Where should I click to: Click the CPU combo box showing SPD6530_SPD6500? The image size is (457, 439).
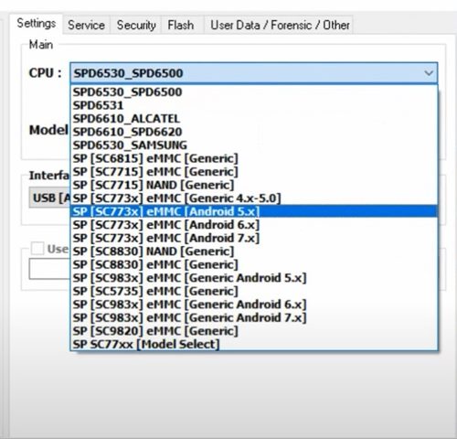[x=254, y=73]
